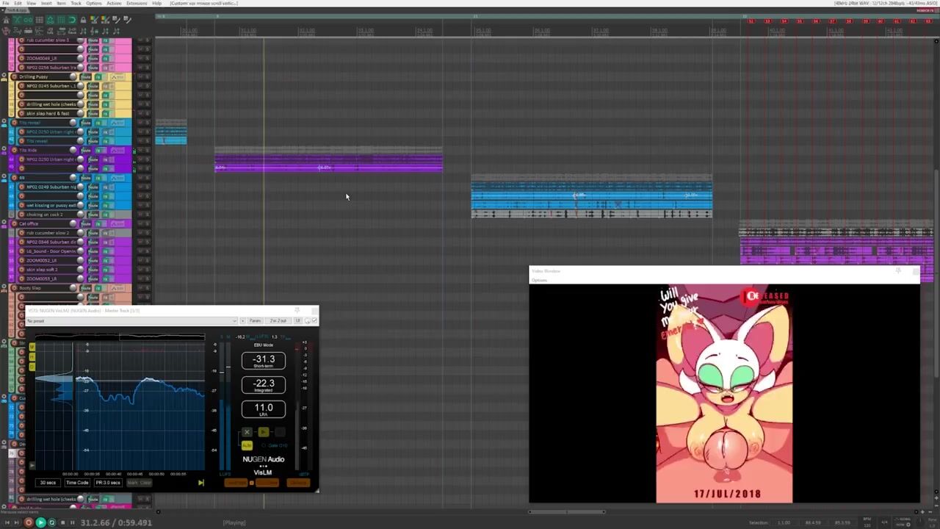The height and width of the screenshot is (529, 940).
Task: Adjust volume knob on 'LG_Sound - Door Opening' track
Action: tap(80, 251)
